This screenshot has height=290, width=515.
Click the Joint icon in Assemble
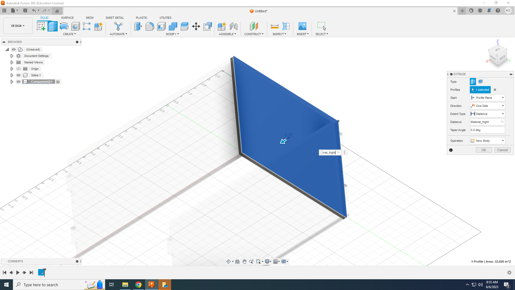[233, 26]
